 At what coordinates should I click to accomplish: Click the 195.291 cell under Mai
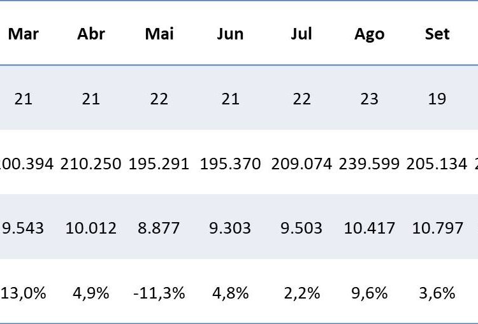(x=159, y=164)
